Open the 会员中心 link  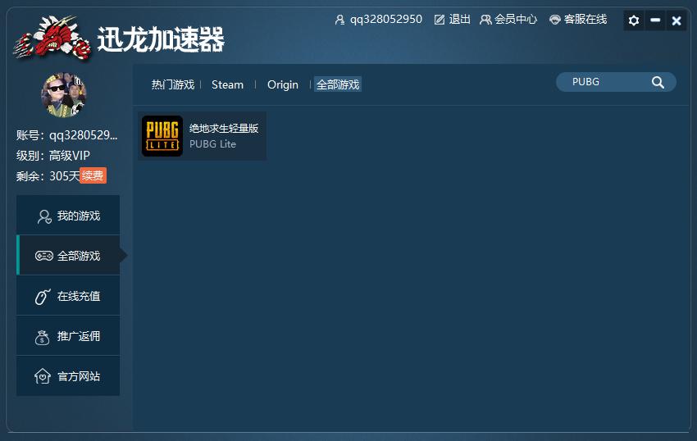(516, 19)
